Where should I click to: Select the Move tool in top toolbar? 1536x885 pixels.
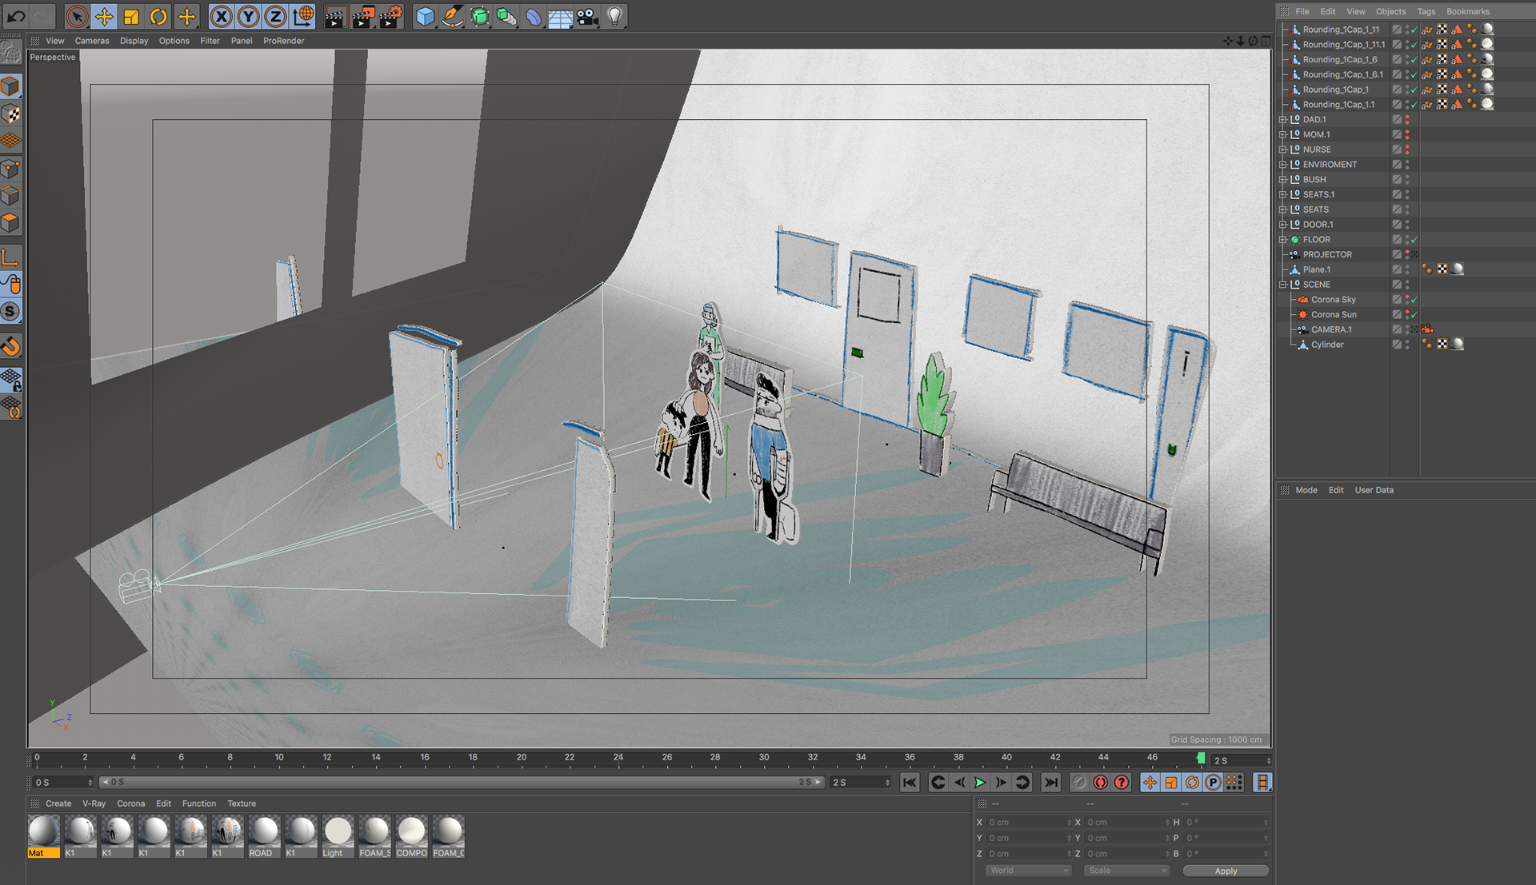104,17
